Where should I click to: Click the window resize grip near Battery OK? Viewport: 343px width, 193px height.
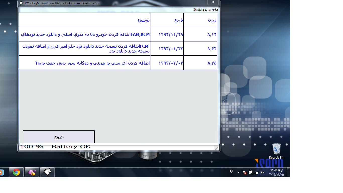click(x=217, y=148)
